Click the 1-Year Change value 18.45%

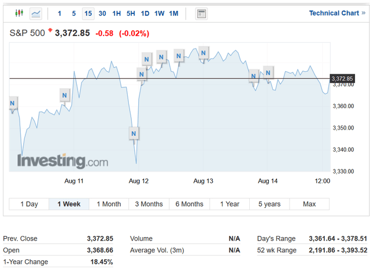pyautogui.click(x=102, y=262)
